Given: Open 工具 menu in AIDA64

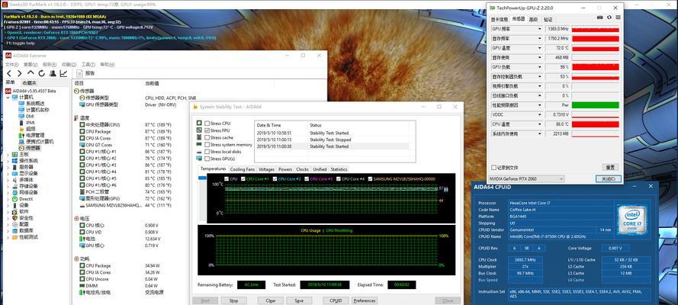Looking at the screenshot, I should click(x=88, y=64).
